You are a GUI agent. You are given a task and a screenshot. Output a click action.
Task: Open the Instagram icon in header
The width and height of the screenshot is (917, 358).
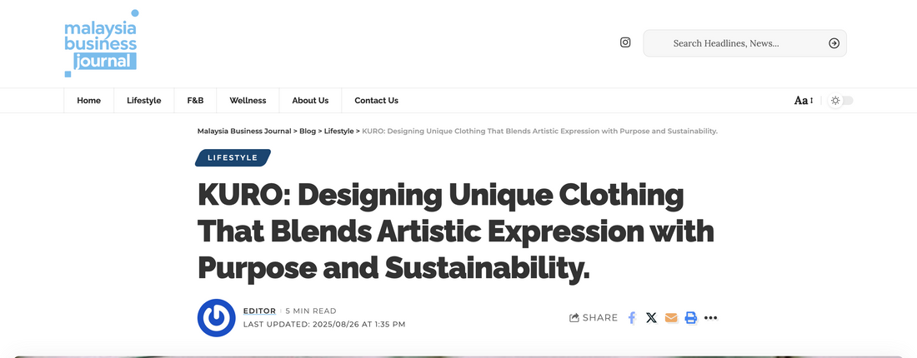pos(625,42)
